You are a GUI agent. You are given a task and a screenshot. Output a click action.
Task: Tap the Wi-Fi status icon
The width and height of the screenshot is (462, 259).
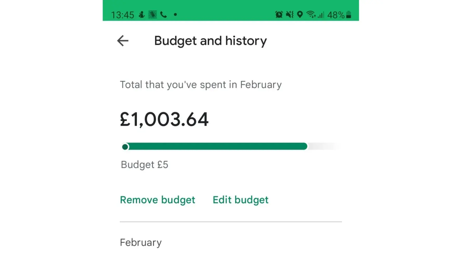coord(311,15)
